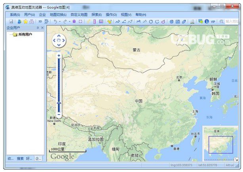Zoom in with the plus button
243x172 pixels.
59,55
